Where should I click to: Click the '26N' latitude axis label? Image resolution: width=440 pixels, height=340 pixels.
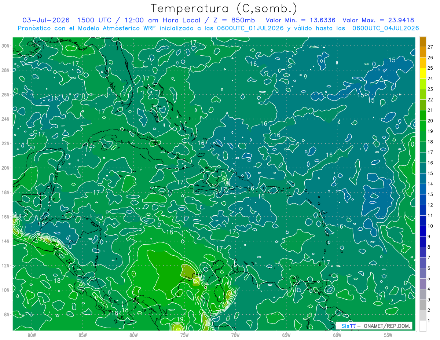click(6, 95)
